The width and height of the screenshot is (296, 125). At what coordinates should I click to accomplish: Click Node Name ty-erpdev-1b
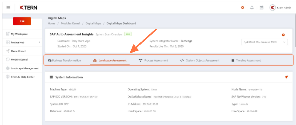coord(255,89)
